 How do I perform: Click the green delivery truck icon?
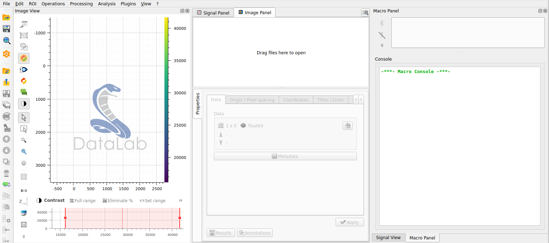(x=6, y=184)
